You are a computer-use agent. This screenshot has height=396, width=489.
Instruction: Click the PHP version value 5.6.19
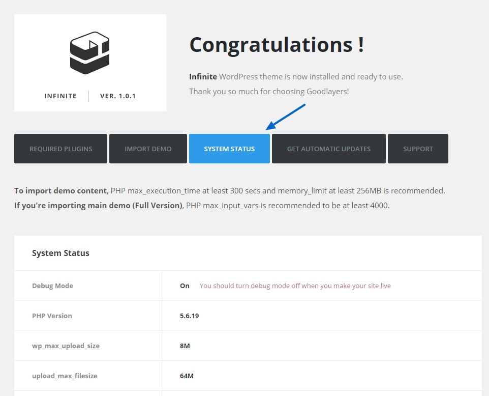(189, 316)
